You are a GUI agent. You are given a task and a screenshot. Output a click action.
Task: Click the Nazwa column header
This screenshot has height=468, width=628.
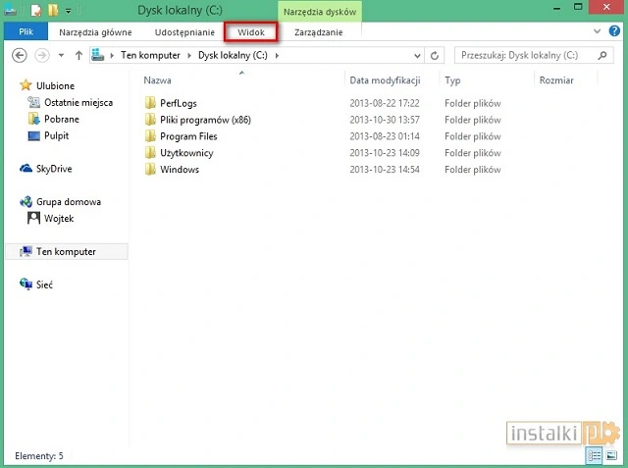click(157, 80)
